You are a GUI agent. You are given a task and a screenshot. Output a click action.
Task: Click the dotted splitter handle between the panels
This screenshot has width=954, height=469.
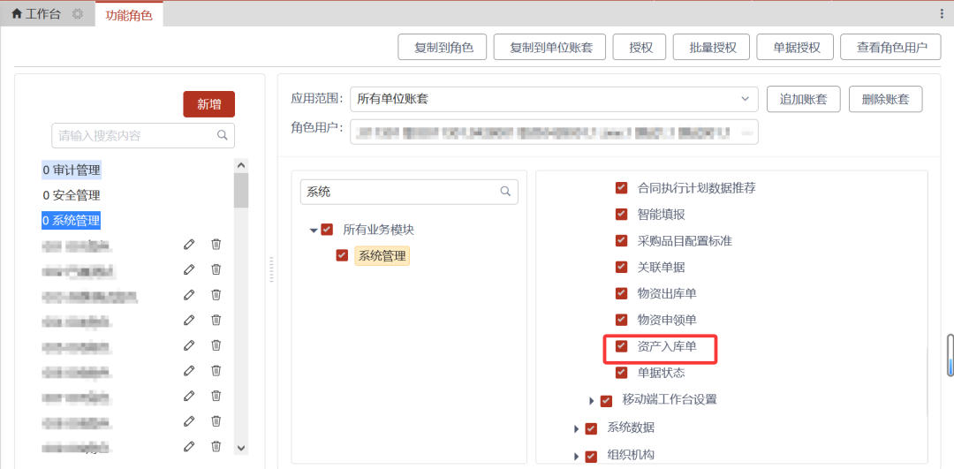click(x=271, y=269)
